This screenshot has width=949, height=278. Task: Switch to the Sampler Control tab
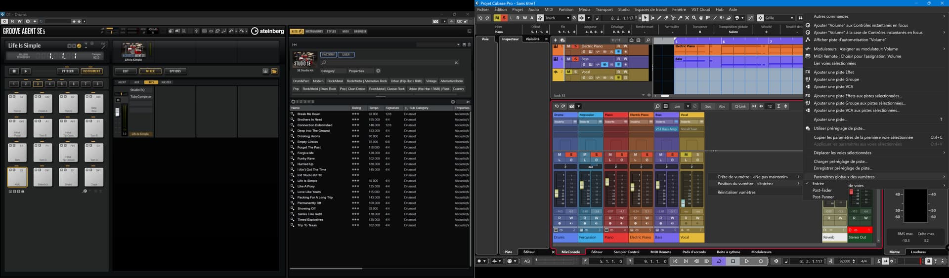tap(626, 252)
